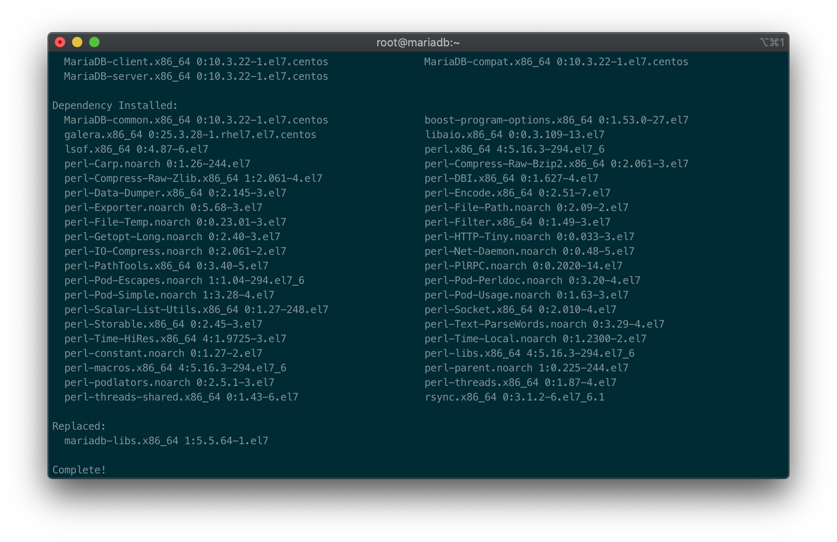This screenshot has width=837, height=542.
Task: Click the root@mariadb:~ window title
Action: (x=418, y=42)
